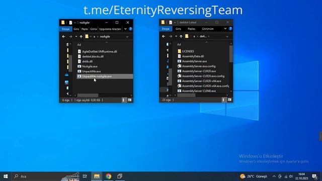322x181 pixels.
Task: Open address bar history dropdown in noAgile window
Action: click(x=127, y=37)
